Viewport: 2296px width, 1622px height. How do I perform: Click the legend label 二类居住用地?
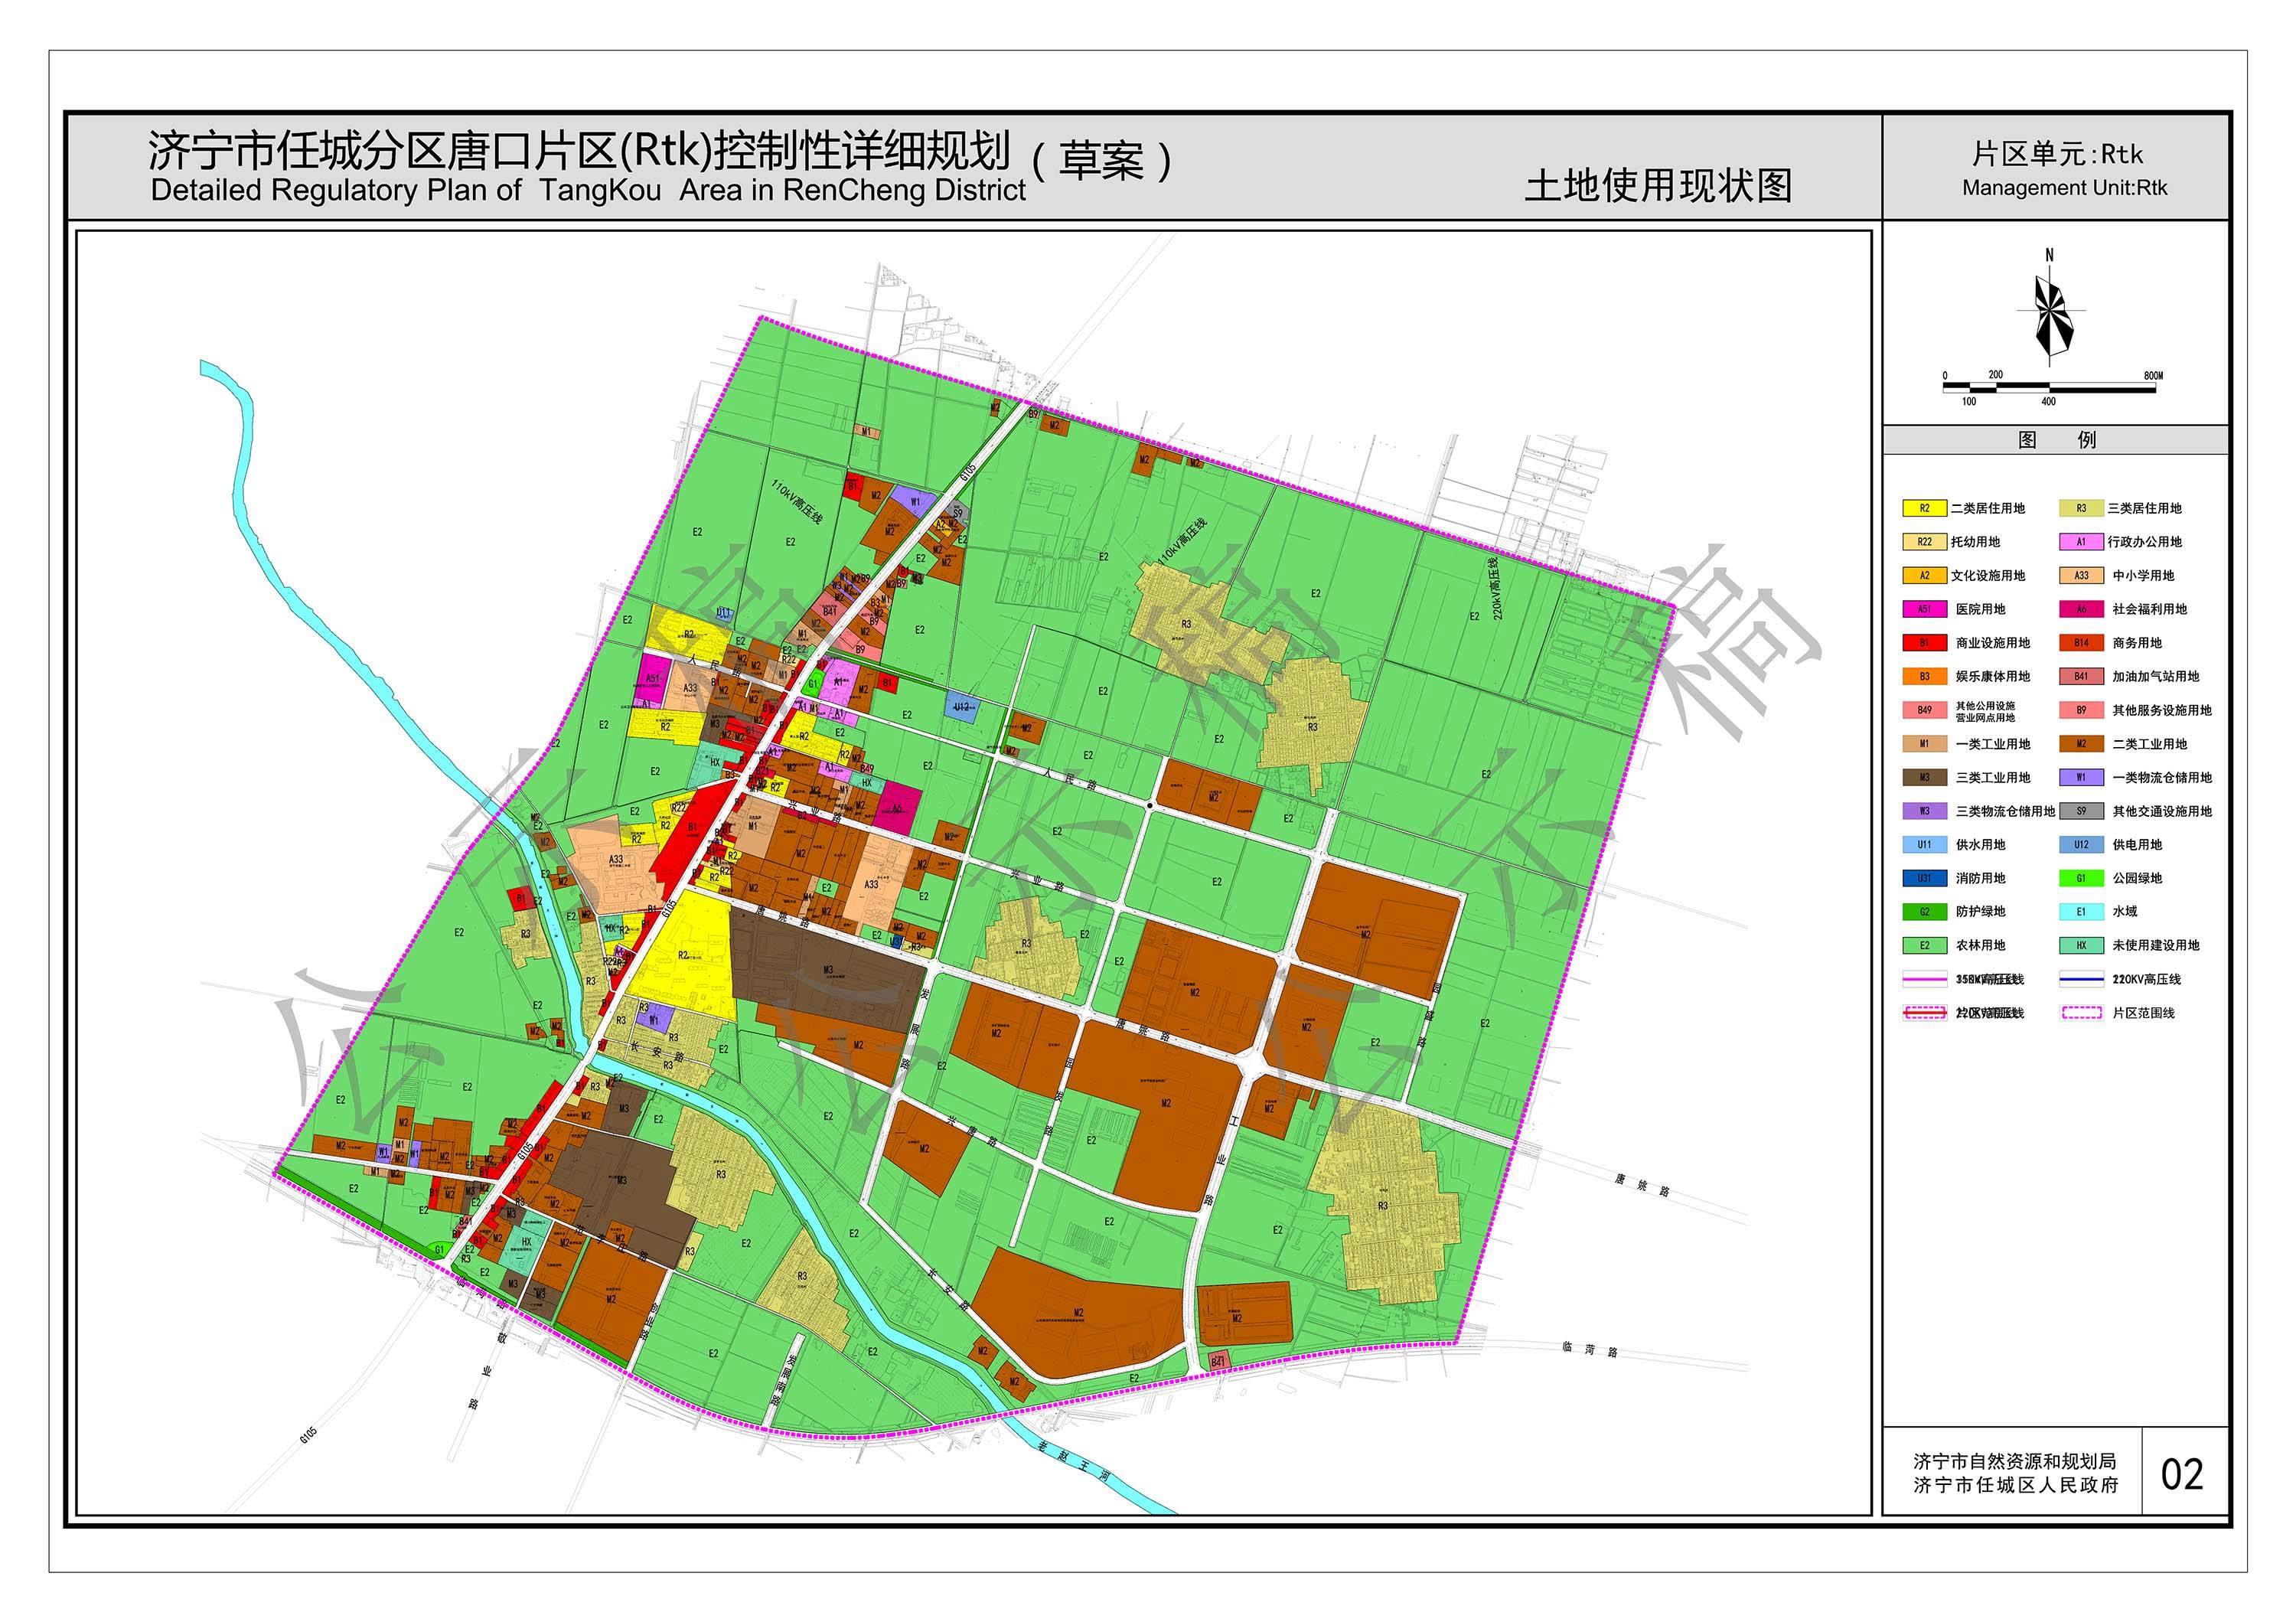1987,508
